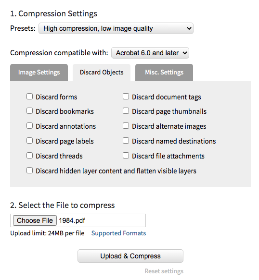Tick the Discard annotations checkbox
The height and width of the screenshot is (280, 259).
pyautogui.click(x=29, y=126)
